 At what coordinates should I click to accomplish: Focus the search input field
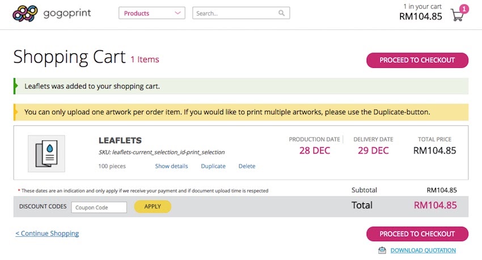point(235,13)
